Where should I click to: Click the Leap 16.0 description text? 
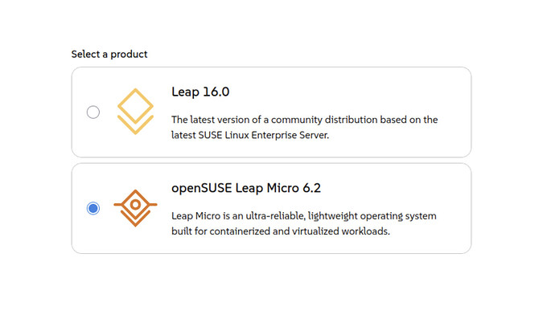pyautogui.click(x=304, y=127)
